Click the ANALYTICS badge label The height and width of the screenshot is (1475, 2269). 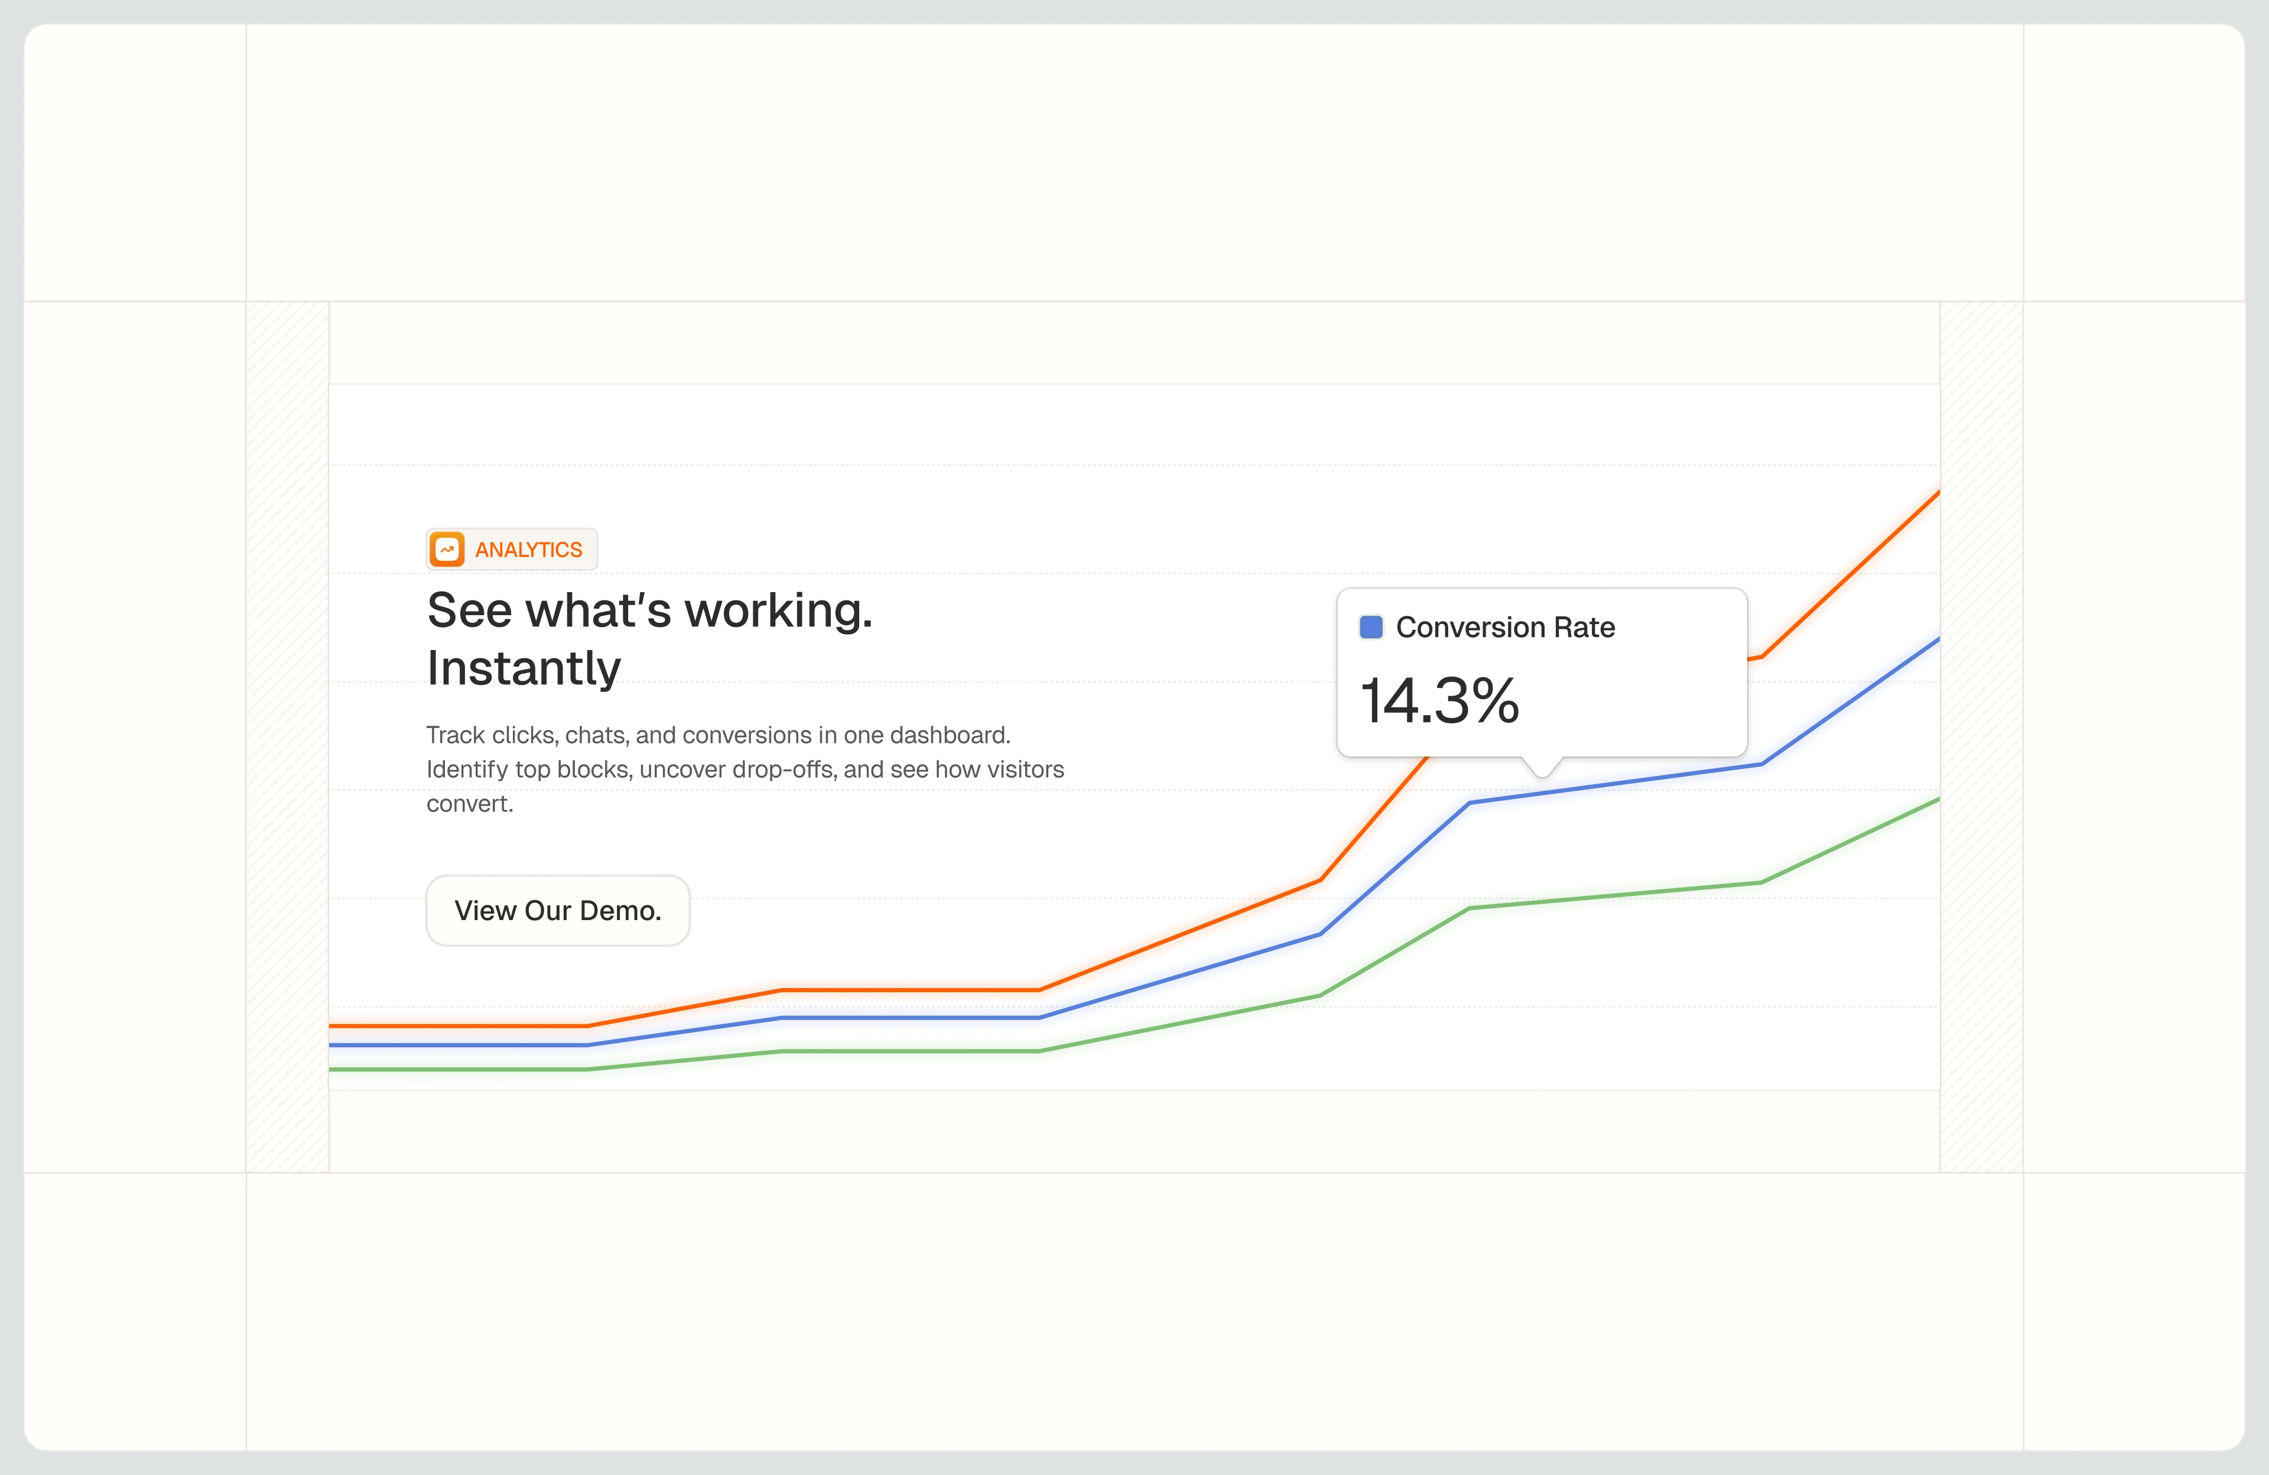pyautogui.click(x=528, y=550)
